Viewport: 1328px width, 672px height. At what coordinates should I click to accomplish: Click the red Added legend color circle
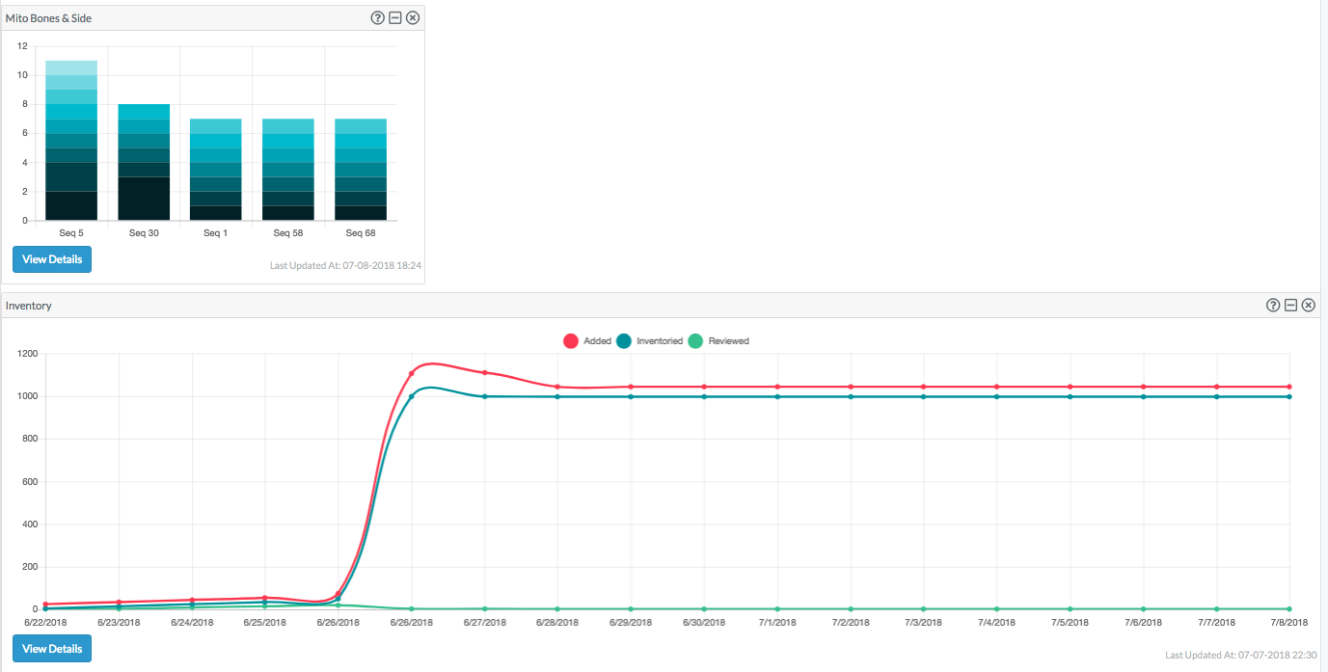570,341
